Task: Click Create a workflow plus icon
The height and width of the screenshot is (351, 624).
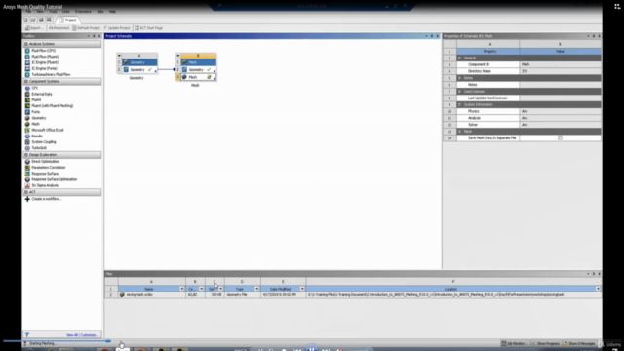Action: coord(27,199)
